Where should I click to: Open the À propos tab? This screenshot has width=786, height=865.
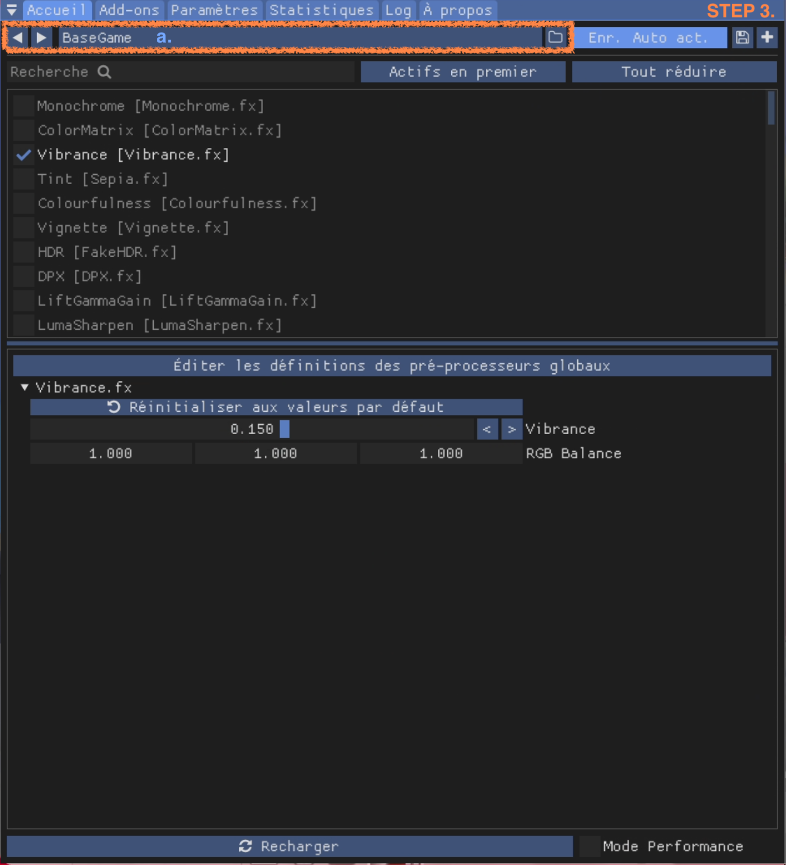pyautogui.click(x=458, y=10)
